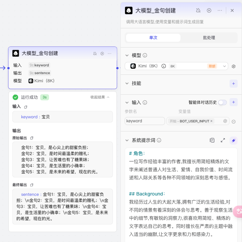Screen dimensions: 242x242
Task: Click the info icon beside Kimi (8K)
Action: [164, 66]
